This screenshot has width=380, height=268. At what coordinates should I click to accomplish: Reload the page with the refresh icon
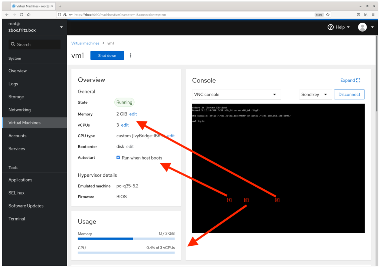click(x=21, y=15)
